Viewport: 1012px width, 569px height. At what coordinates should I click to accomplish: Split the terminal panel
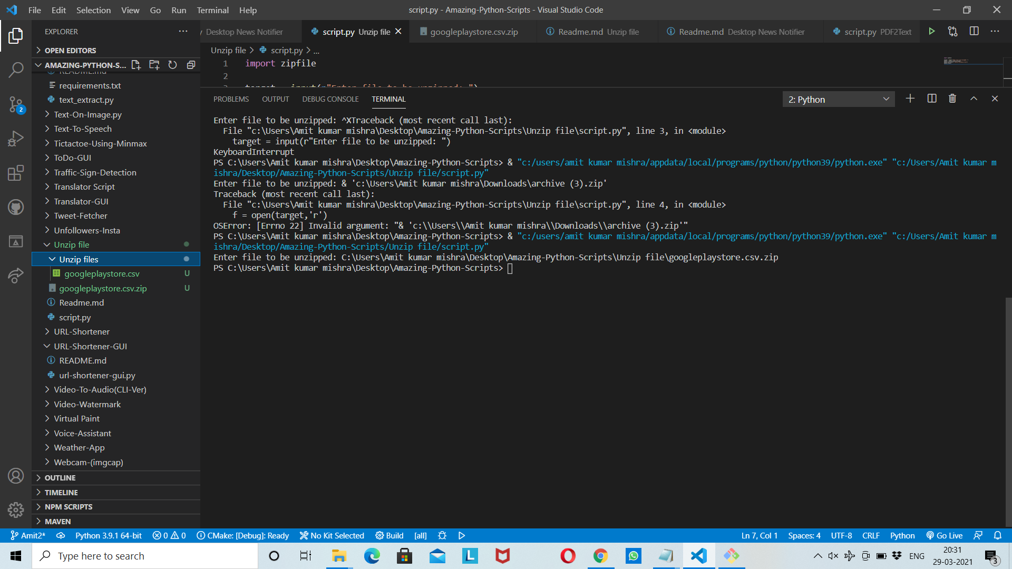coord(931,99)
